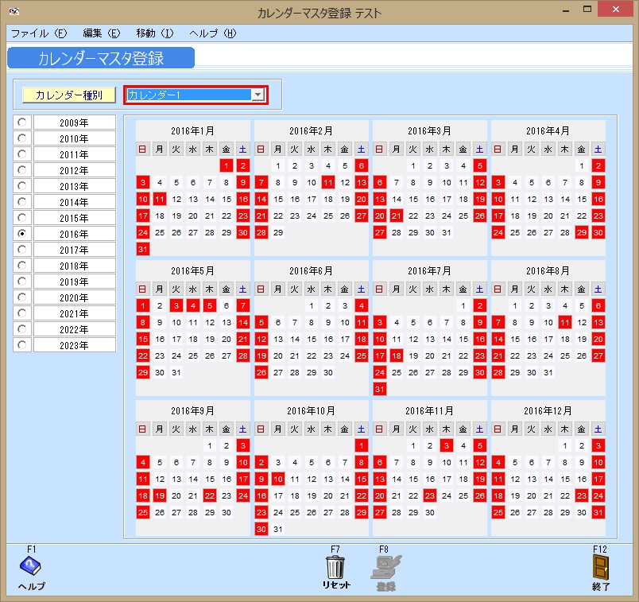Click the F8 登録 register icon
Screen dimensions: 639x602
click(385, 566)
